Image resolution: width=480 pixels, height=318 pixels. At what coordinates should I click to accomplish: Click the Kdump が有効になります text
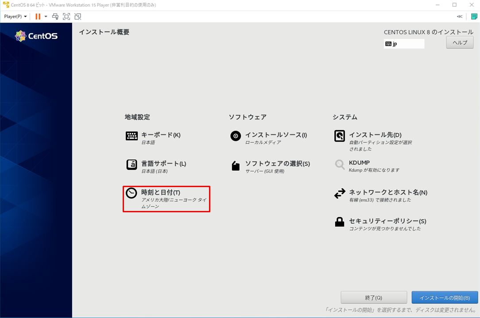pyautogui.click(x=374, y=170)
